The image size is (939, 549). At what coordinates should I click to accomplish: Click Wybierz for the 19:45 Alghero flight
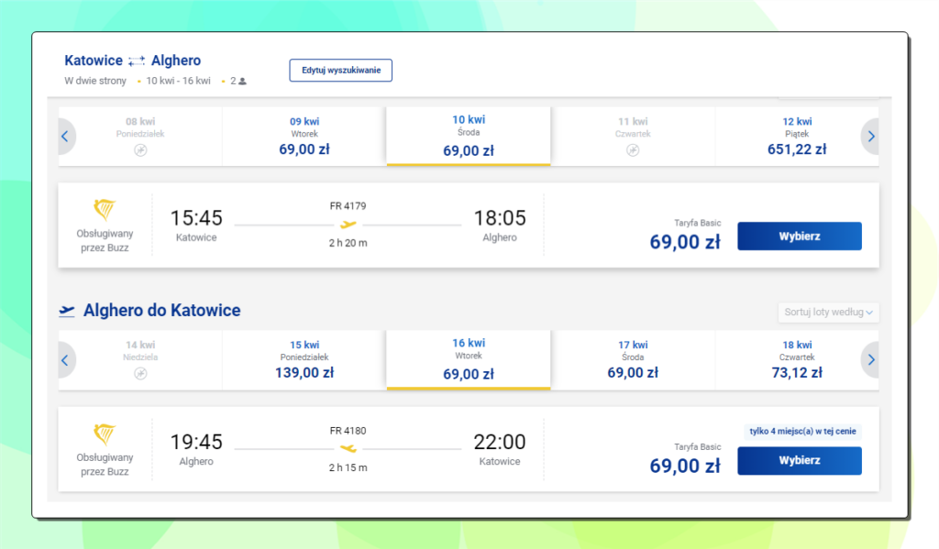(x=800, y=460)
